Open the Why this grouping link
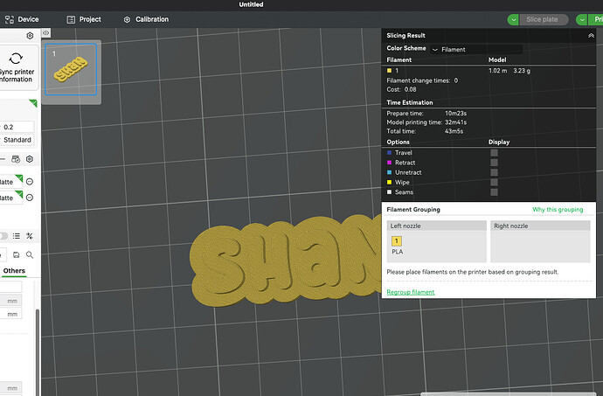This screenshot has width=603, height=396. 558,210
